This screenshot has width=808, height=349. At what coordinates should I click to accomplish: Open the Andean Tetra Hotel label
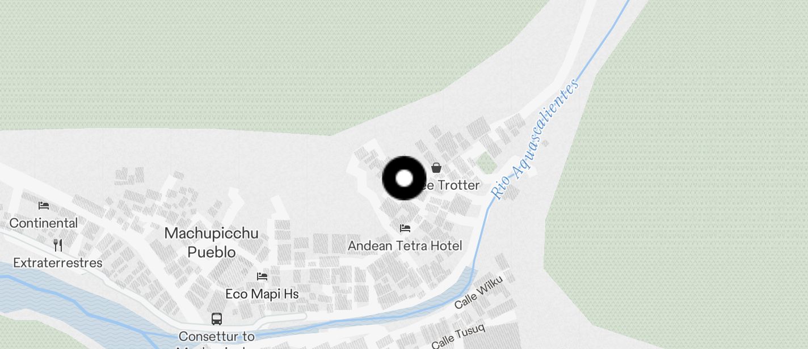(x=405, y=246)
